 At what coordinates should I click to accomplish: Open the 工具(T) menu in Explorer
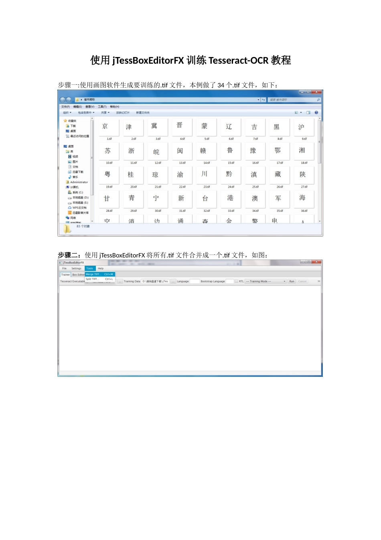pyautogui.click(x=102, y=107)
